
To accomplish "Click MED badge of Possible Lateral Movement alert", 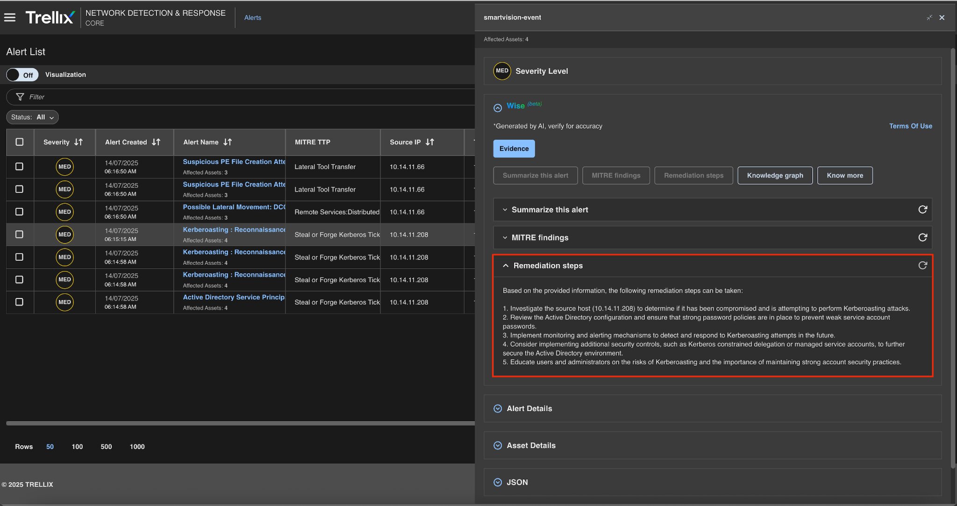I will [64, 212].
